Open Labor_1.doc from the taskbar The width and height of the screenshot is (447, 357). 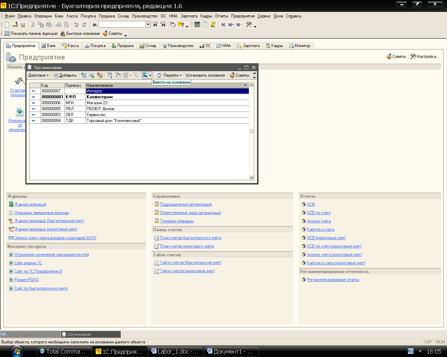click(x=175, y=351)
